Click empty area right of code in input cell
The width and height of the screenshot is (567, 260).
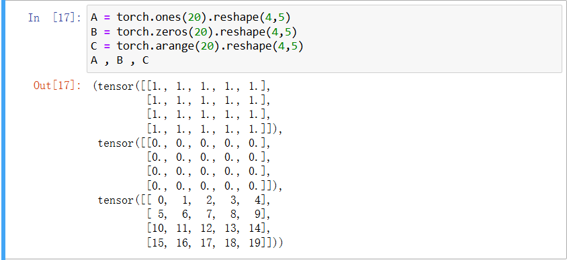(x=431, y=39)
